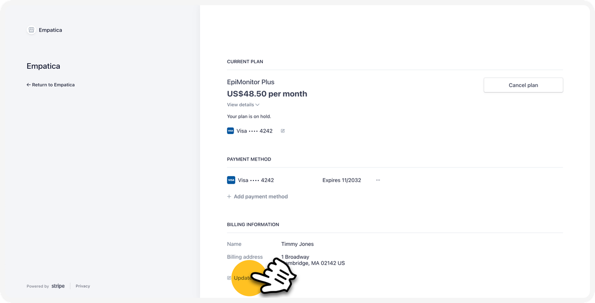This screenshot has height=303, width=595.
Task: Click the Expires 11/2032 text
Action: [x=342, y=180]
